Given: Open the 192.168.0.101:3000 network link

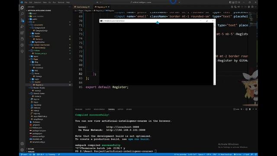Looking at the screenshot, I should coord(126,130).
